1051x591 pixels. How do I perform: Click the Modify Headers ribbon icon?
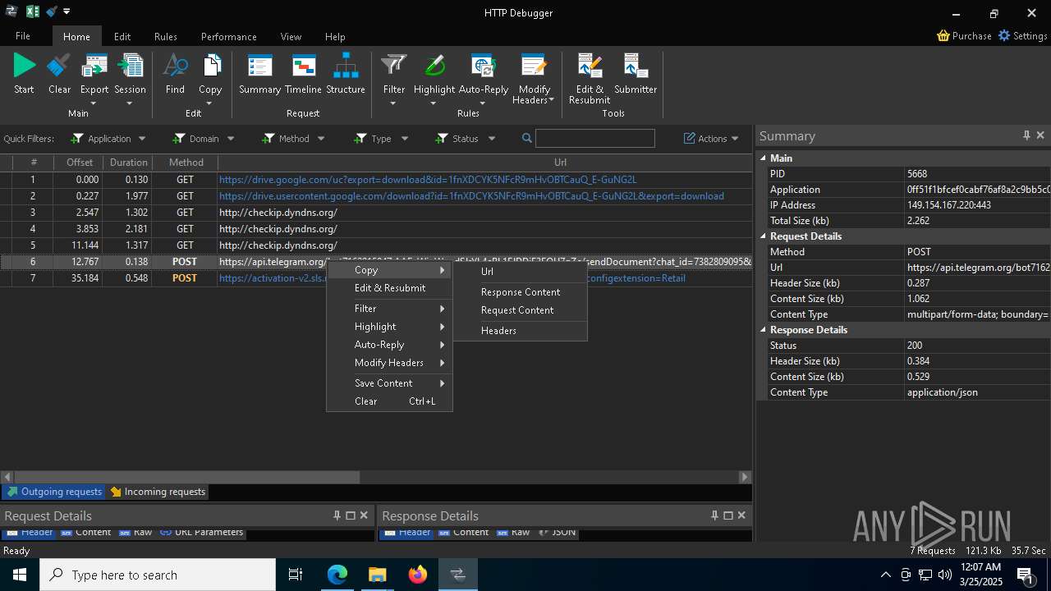coord(534,66)
